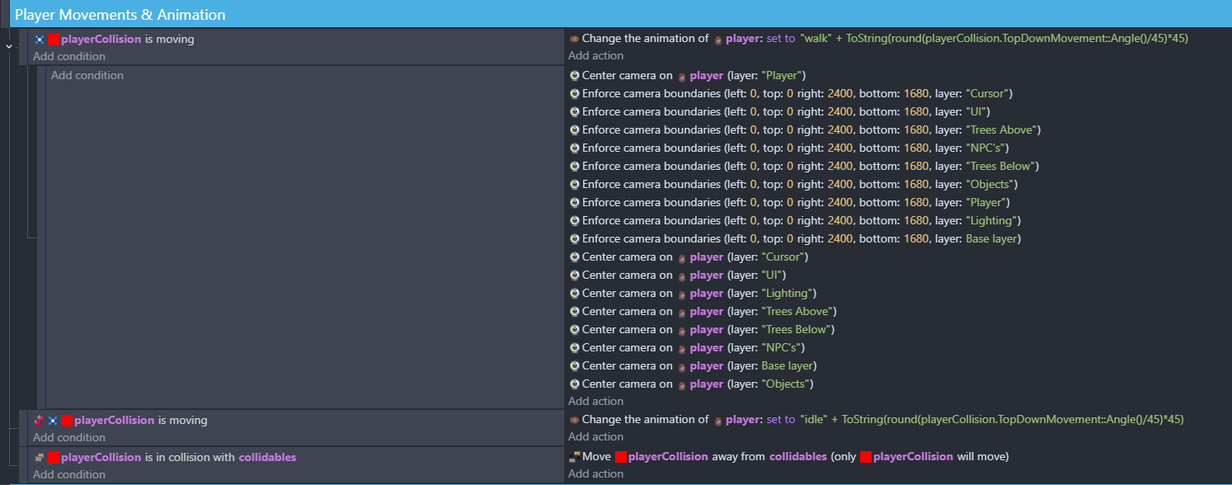This screenshot has width=1232, height=485.
Task: Click the collidables object name in the collision condition
Action: 267,457
